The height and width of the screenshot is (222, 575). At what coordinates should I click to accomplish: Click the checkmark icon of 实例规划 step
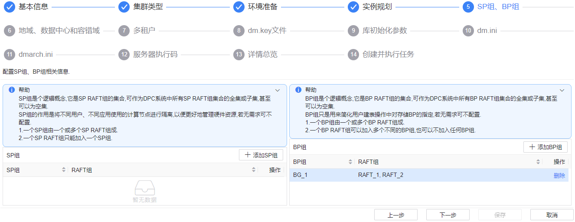pyautogui.click(x=353, y=7)
